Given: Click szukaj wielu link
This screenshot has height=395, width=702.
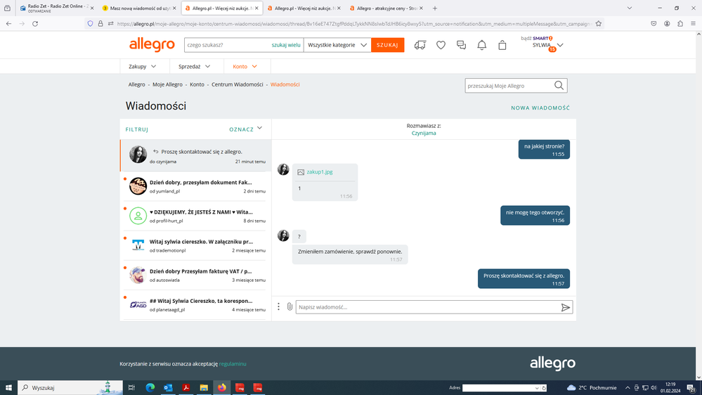Looking at the screenshot, I should [x=285, y=45].
